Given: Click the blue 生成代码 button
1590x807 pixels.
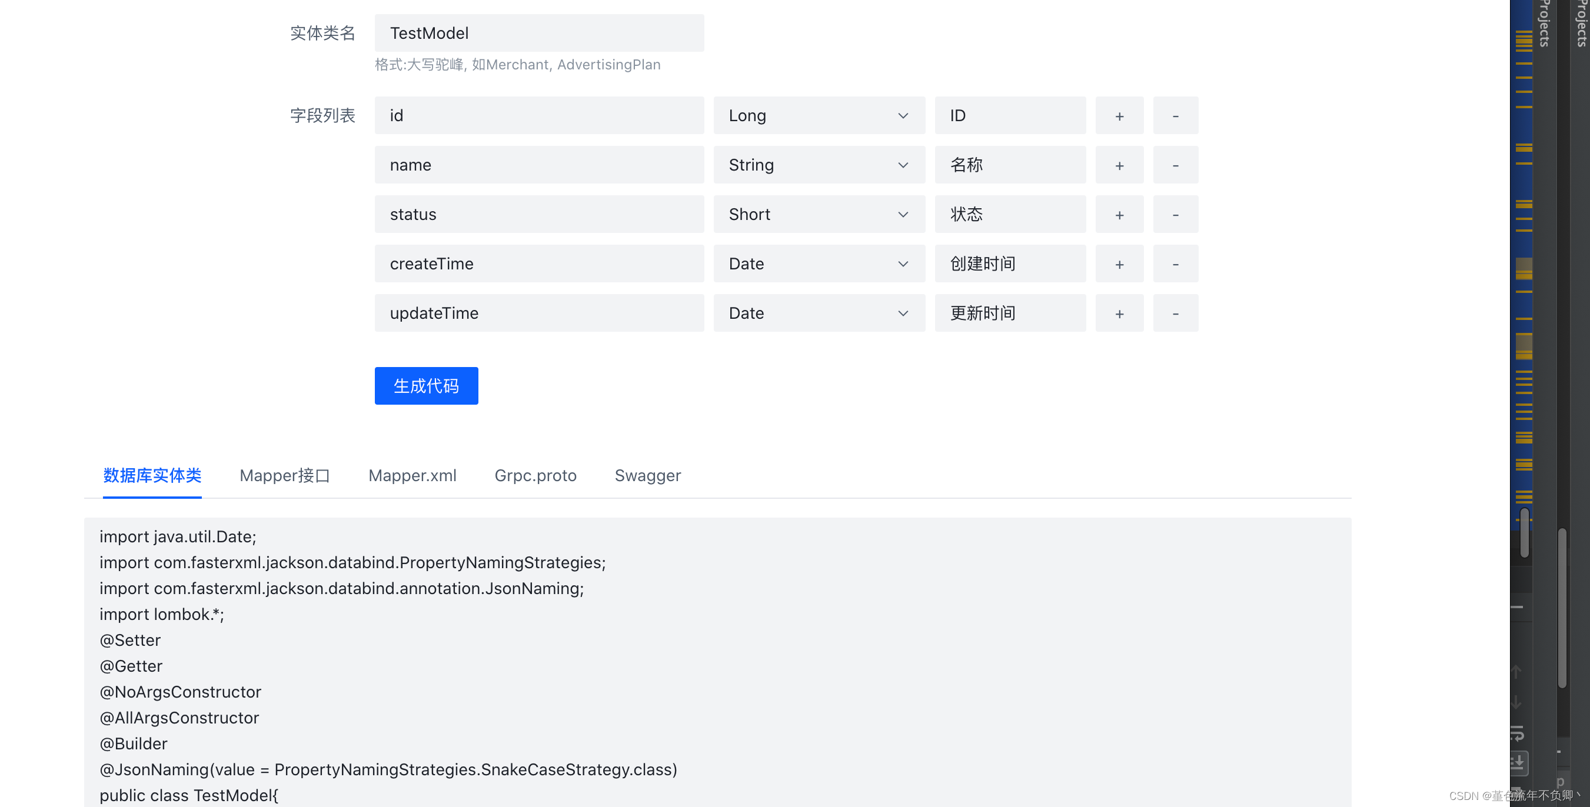Looking at the screenshot, I should (x=426, y=386).
